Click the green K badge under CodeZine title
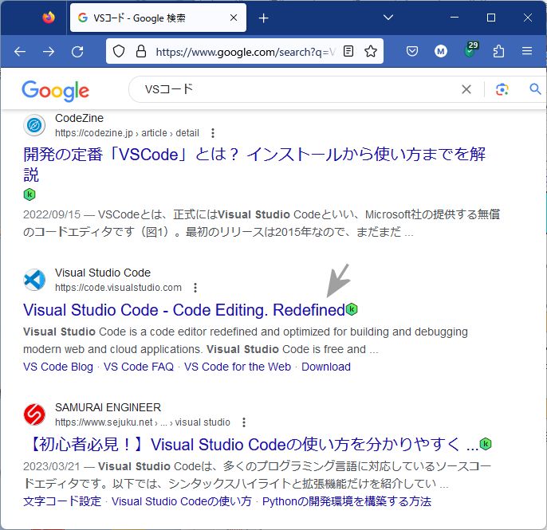This screenshot has width=547, height=530. click(30, 194)
